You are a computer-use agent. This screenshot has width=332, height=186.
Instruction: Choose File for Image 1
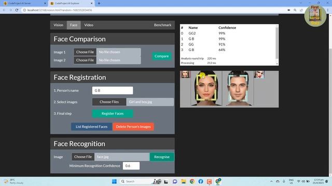pos(85,52)
